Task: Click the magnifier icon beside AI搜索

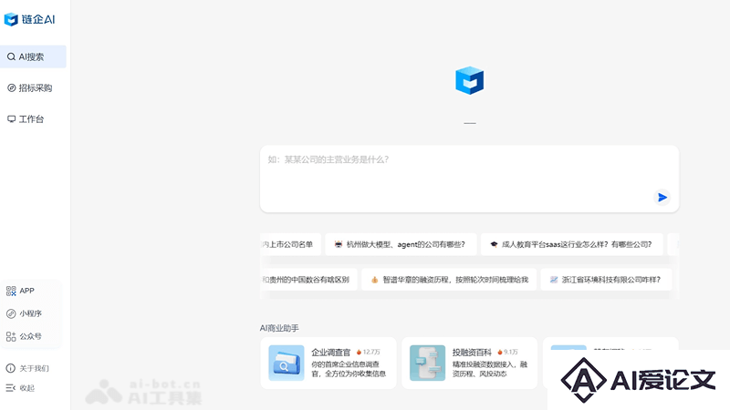Action: [x=11, y=56]
